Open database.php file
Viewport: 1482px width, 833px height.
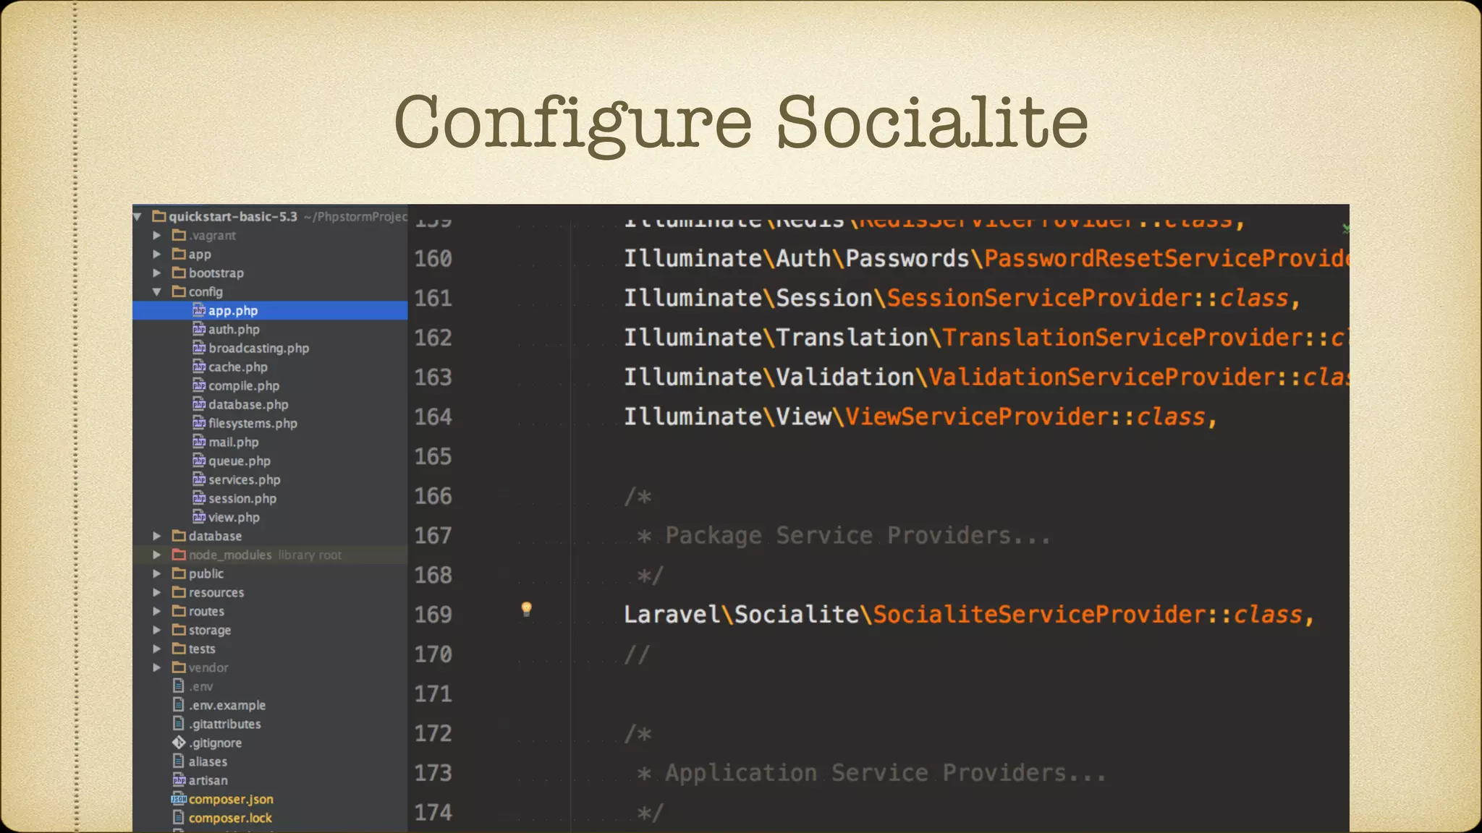click(x=248, y=404)
